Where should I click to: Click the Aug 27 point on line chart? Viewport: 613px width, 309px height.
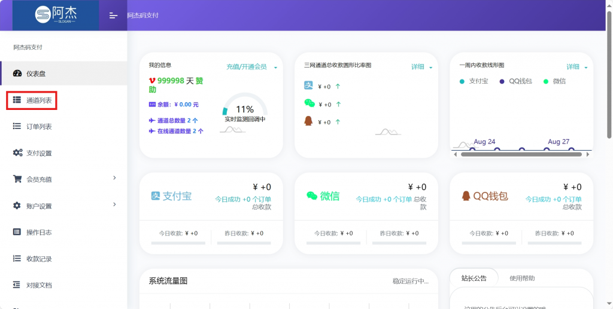547,149
